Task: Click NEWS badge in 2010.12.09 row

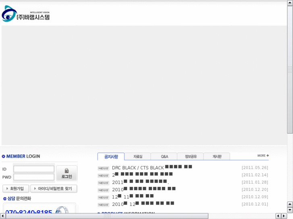Action: point(103,197)
